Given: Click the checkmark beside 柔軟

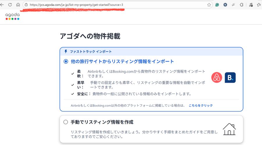Looking at the screenshot, I should click(72, 74).
